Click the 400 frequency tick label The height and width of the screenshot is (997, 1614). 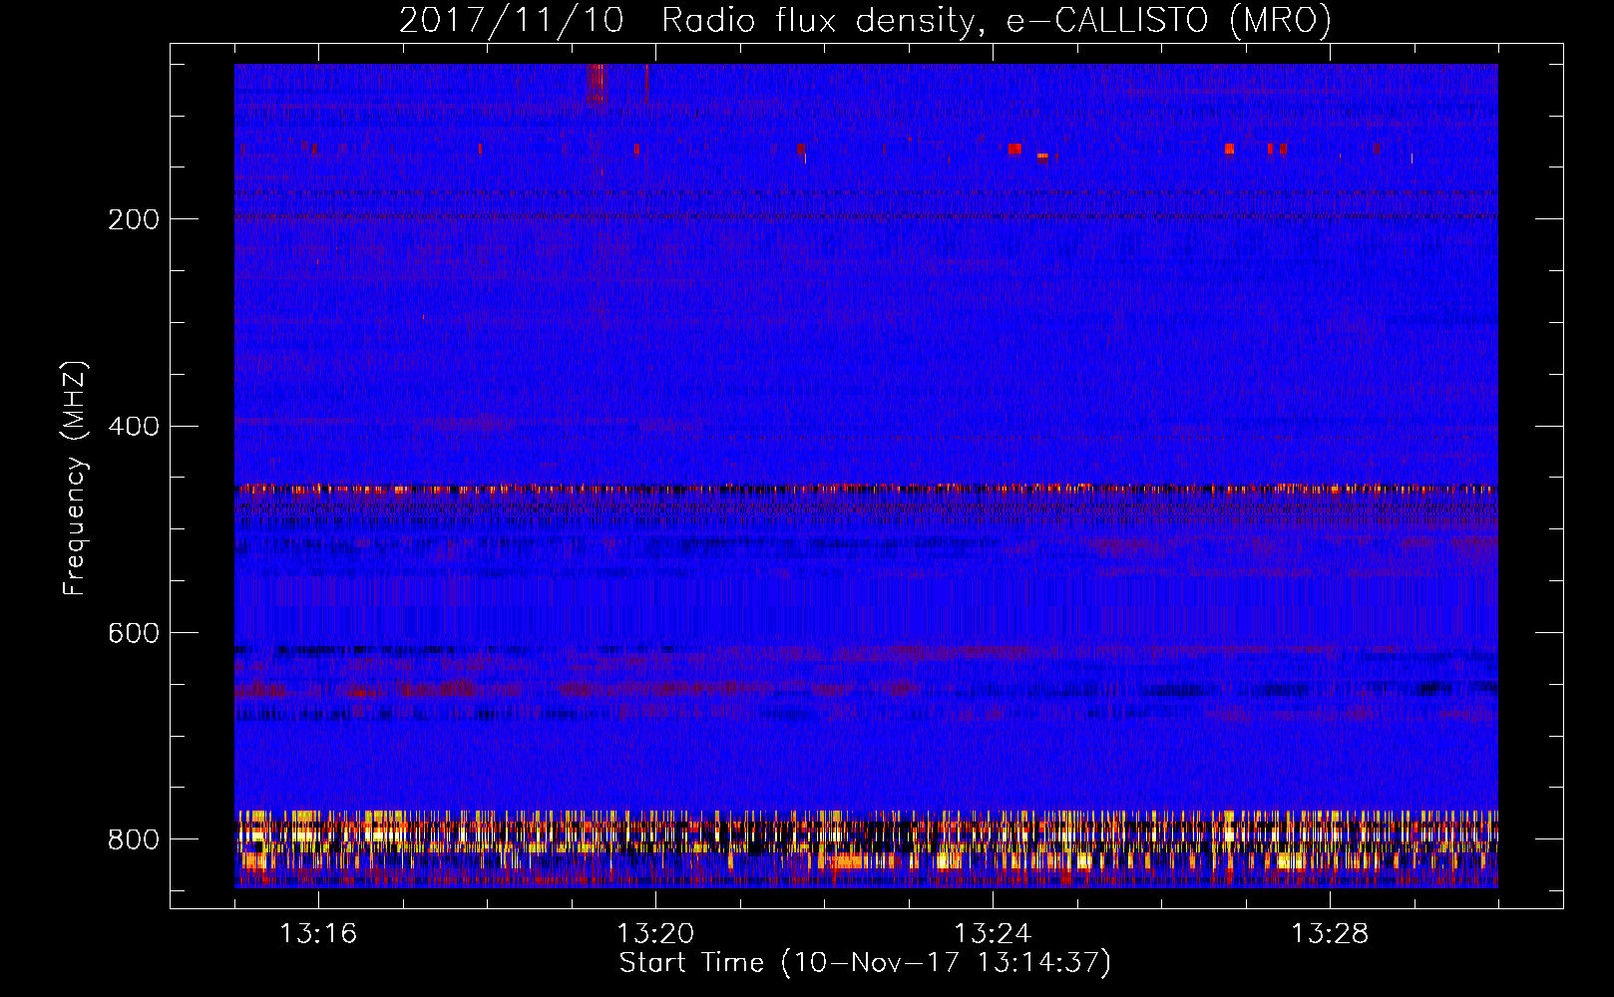click(134, 427)
